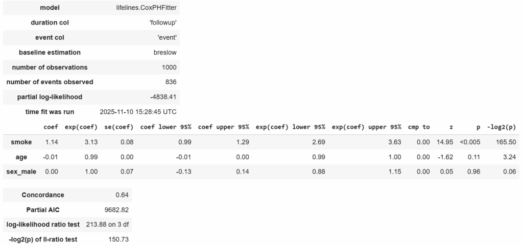Click the 'Concordance' label

point(43,195)
